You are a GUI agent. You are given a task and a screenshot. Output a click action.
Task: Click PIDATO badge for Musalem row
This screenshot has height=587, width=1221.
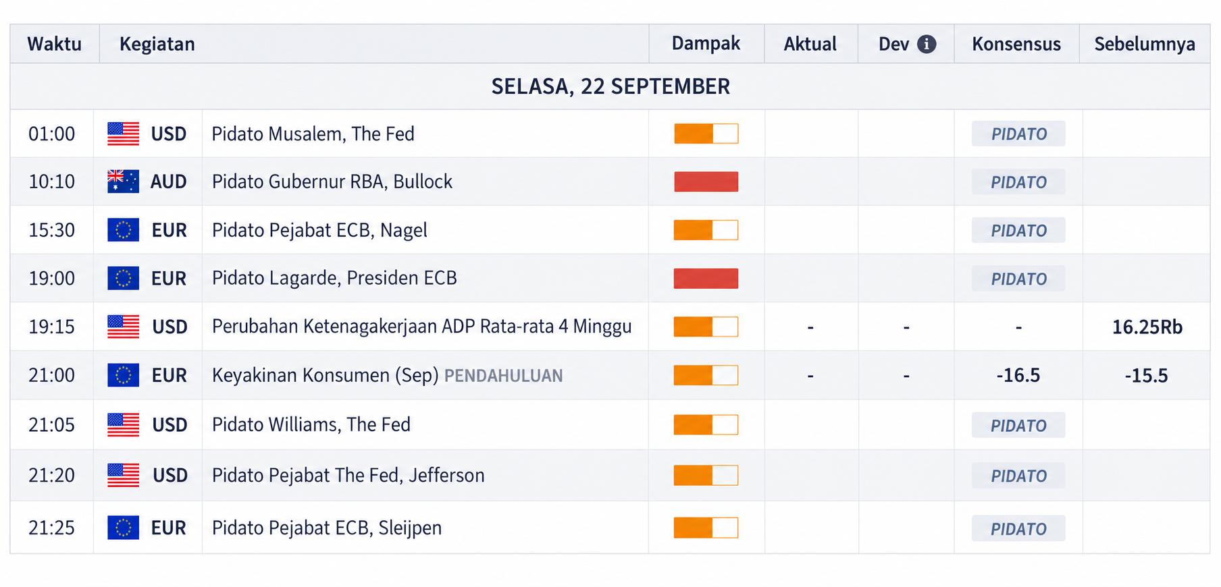click(x=1018, y=134)
